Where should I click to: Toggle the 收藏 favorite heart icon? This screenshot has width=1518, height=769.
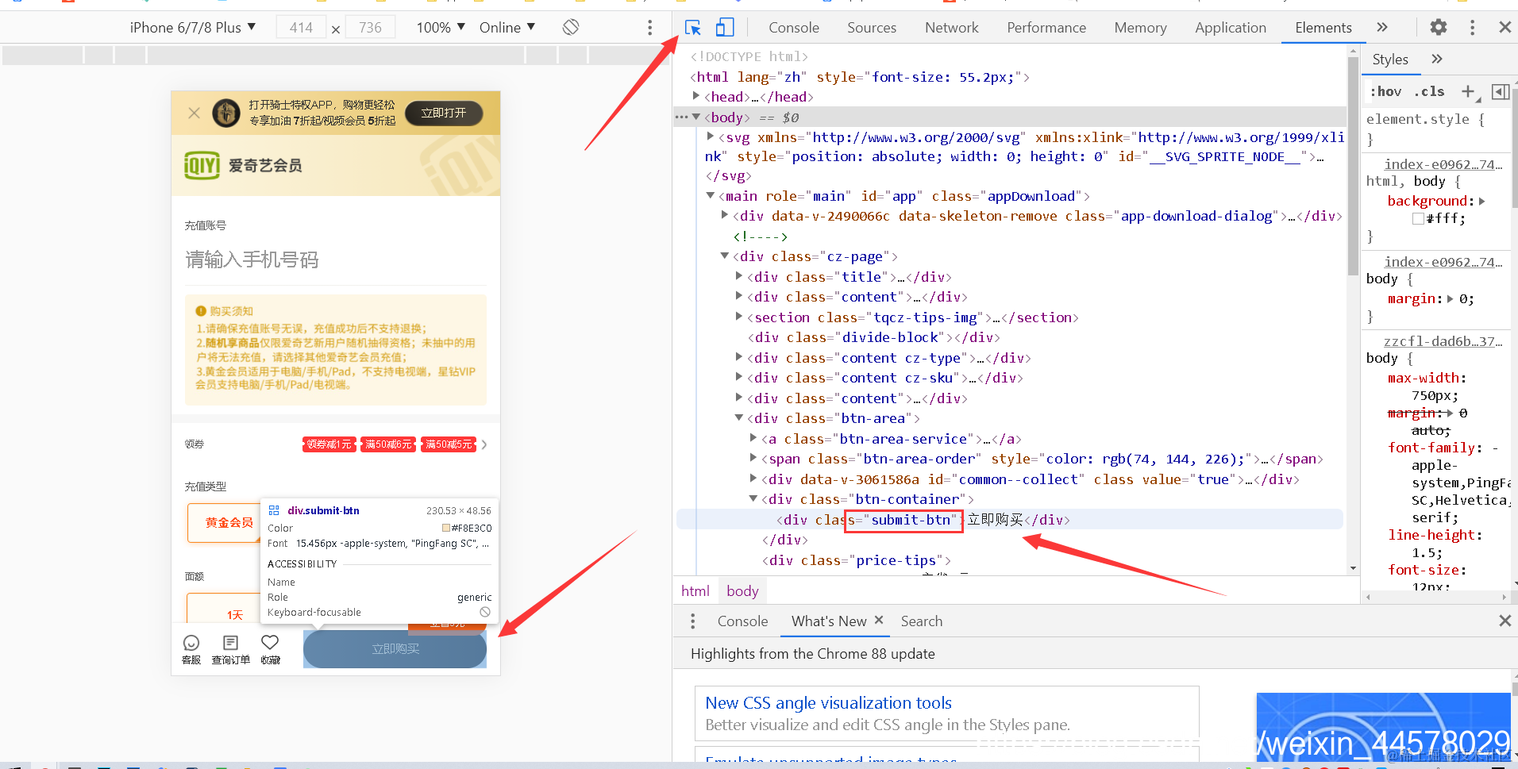point(270,649)
